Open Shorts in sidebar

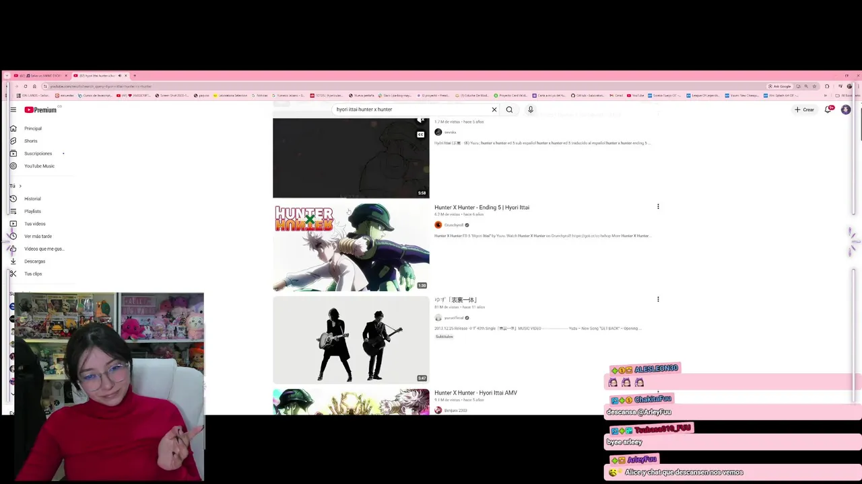point(30,141)
